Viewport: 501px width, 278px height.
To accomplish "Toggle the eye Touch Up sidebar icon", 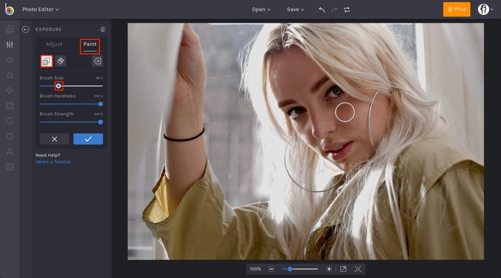I will tap(10, 60).
